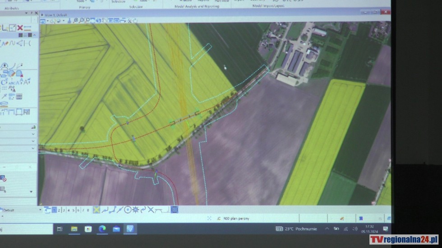Open the Windows notification center

(385, 229)
